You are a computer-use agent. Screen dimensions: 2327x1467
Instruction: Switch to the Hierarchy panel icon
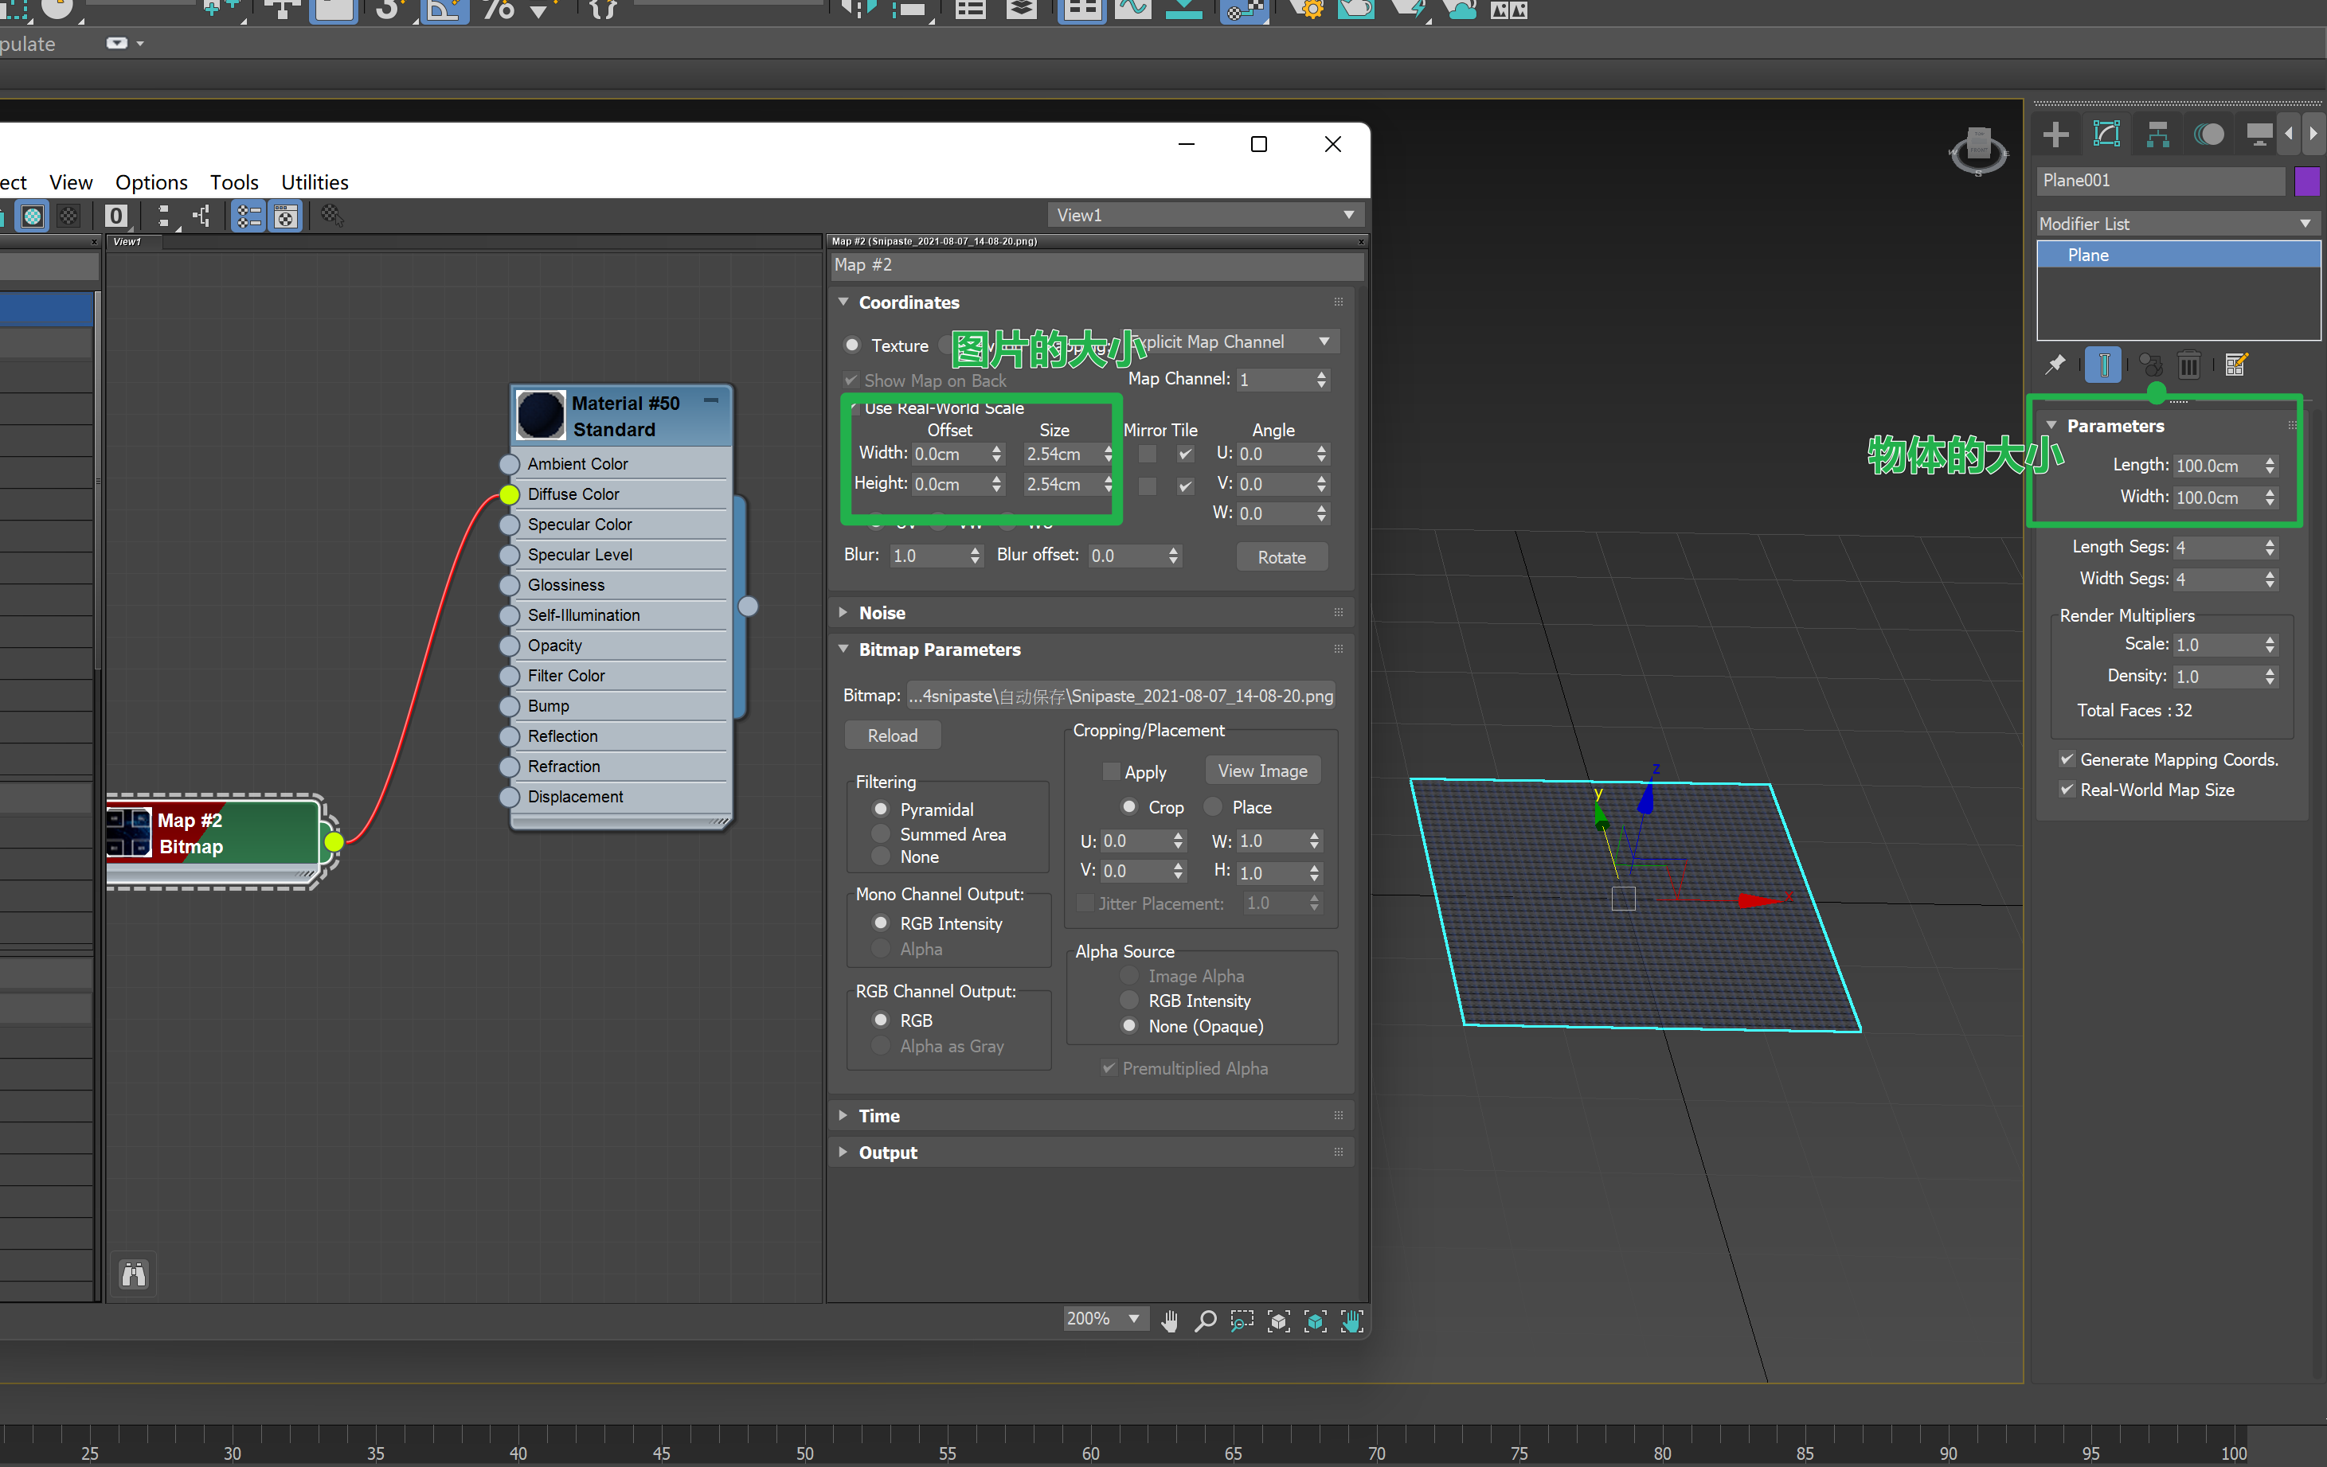coord(2157,135)
